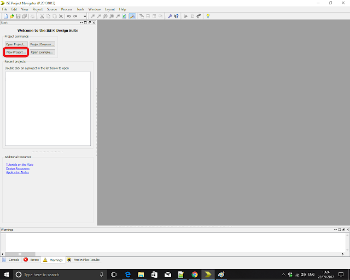Image resolution: width=350 pixels, height=280 pixels.
Task: Click the Warnings panel horizontal scrollbar thumb
Action: coord(20,254)
